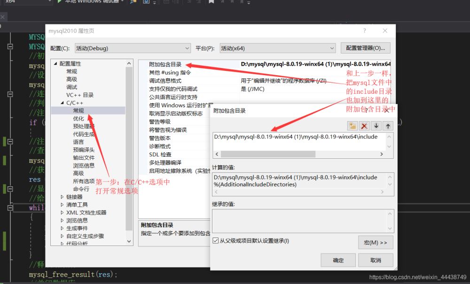Click the attach-to-process magnifier icon in toolbar
This screenshot has width=470, height=284.
click(x=132, y=2)
